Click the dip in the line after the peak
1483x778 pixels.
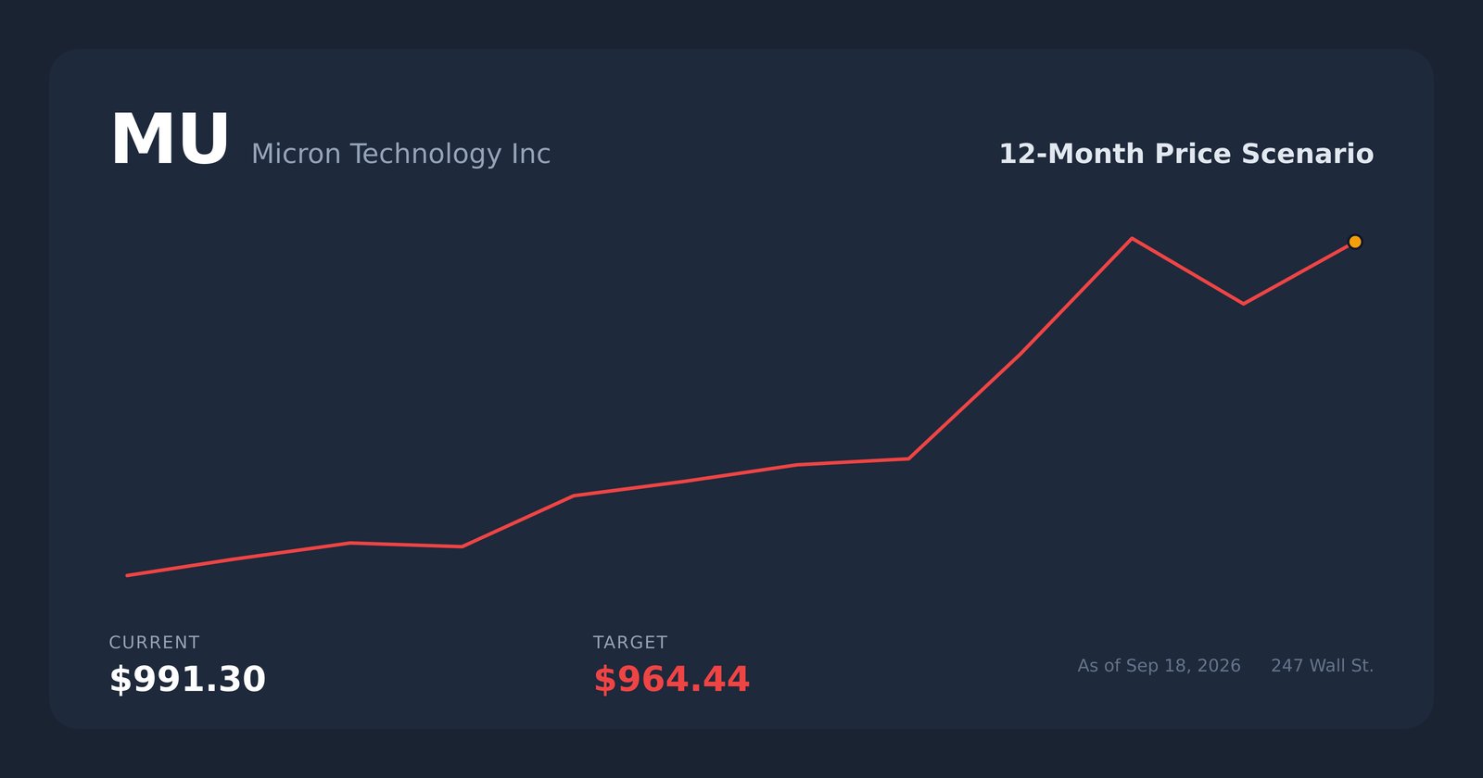click(1243, 303)
